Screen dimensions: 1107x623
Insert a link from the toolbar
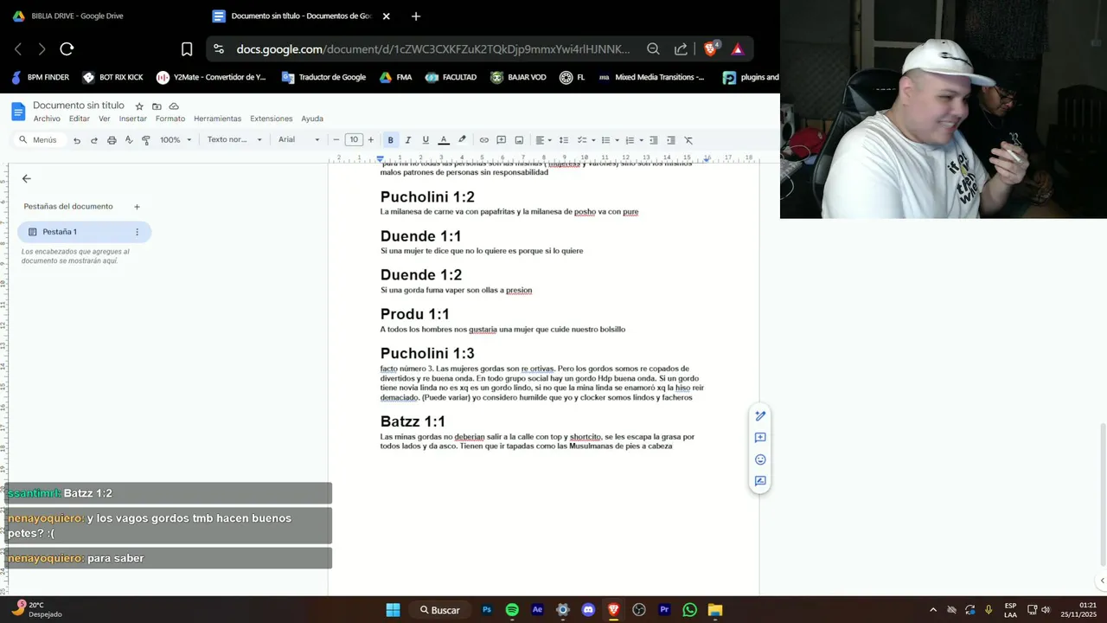[x=484, y=140]
